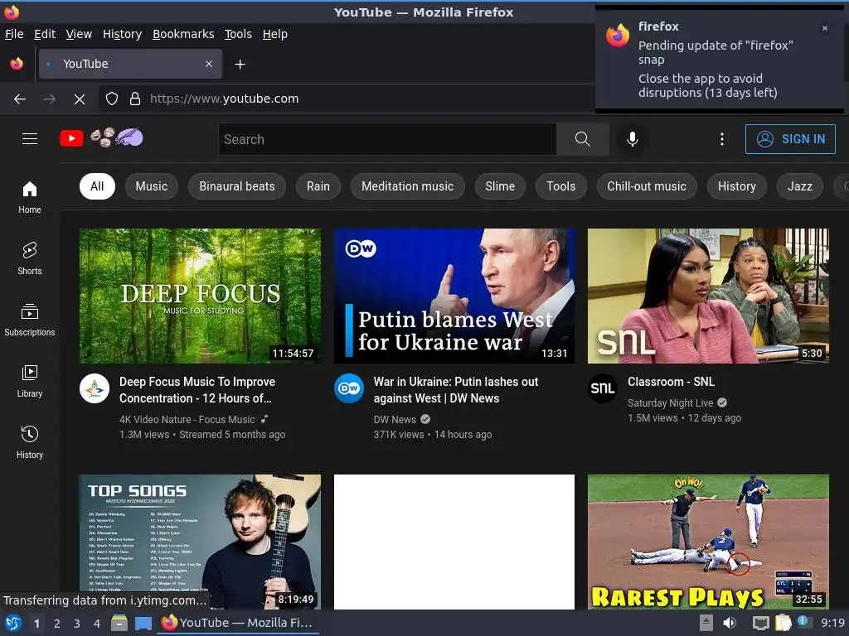Viewport: 849px width, 636px height.
Task: Open the 4K Video Nature channel avatar
Action: [95, 388]
